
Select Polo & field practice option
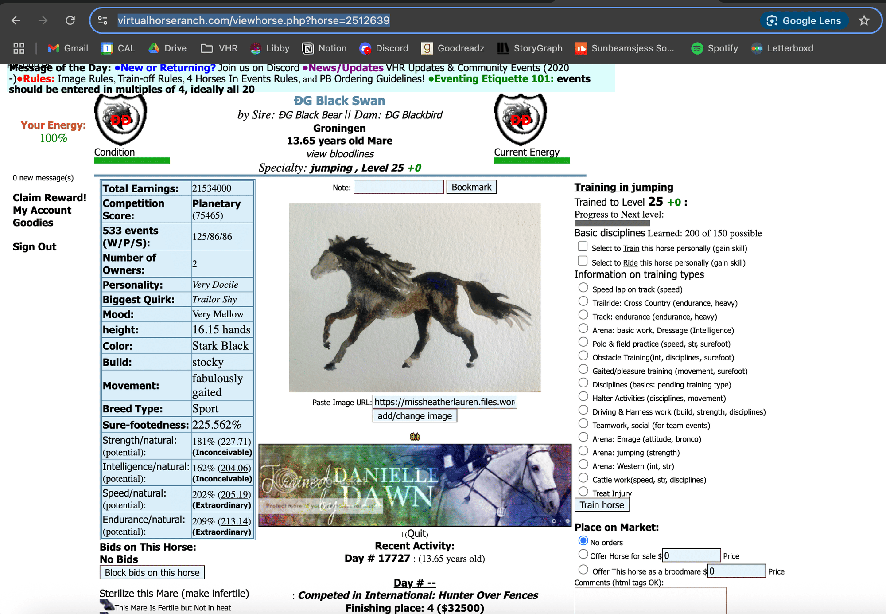tap(583, 342)
